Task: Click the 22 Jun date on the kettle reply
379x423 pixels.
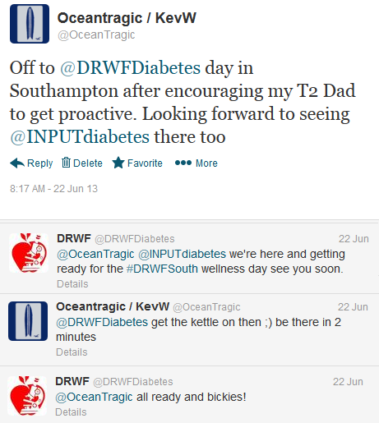Action: click(x=353, y=307)
